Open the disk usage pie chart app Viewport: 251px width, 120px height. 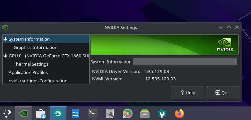click(x=128, y=114)
